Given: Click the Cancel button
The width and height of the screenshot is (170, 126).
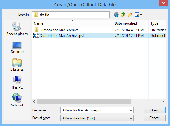Looking at the screenshot, I should [155, 118].
